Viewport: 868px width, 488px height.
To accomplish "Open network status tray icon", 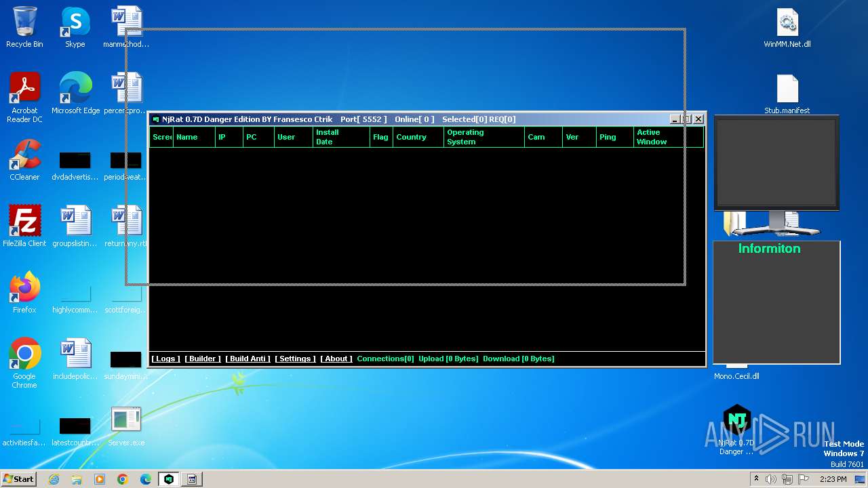I will tap(787, 479).
